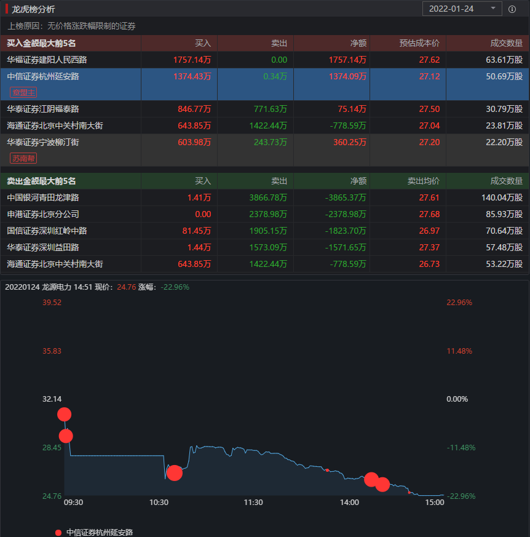Image resolution: width=530 pixels, height=537 pixels.
Task: Click the red legend dot below the chart
Action: [x=58, y=532]
